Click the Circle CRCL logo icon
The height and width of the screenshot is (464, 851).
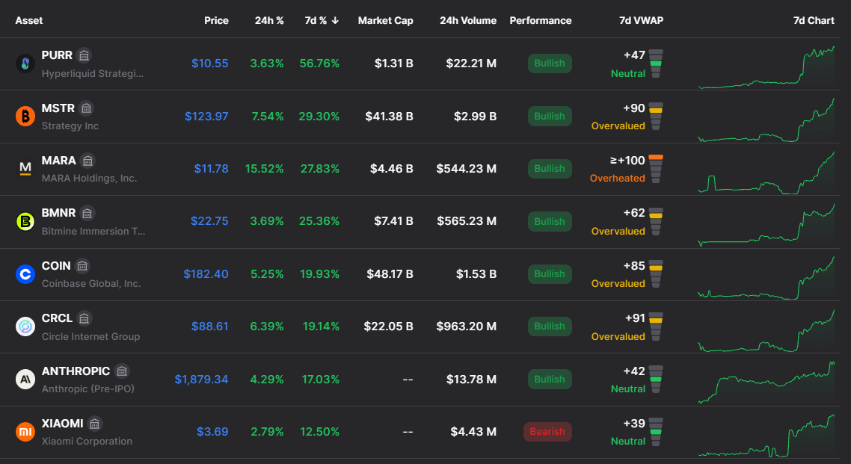[25, 327]
